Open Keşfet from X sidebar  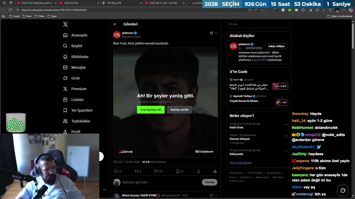tap(73, 46)
